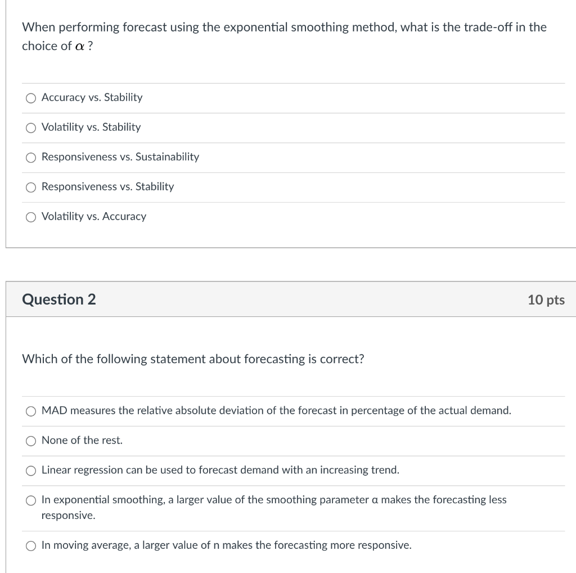Click the Question 2 forecasting prompt text
The width and height of the screenshot is (576, 573).
pos(193,359)
